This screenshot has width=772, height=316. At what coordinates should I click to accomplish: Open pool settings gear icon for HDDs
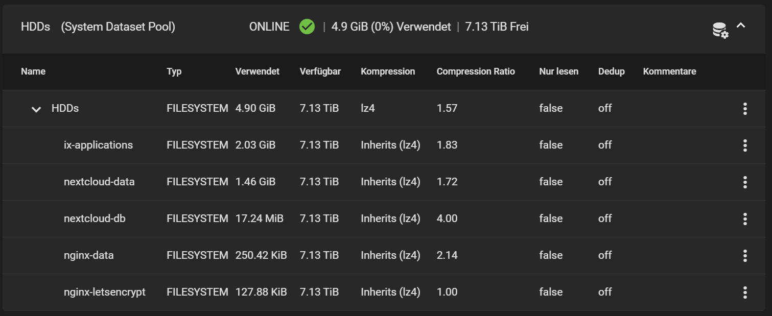720,30
